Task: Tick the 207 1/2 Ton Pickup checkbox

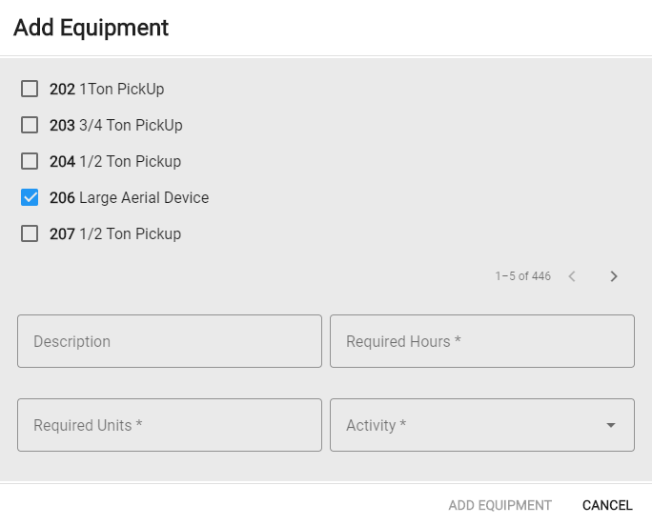Action: pos(30,233)
